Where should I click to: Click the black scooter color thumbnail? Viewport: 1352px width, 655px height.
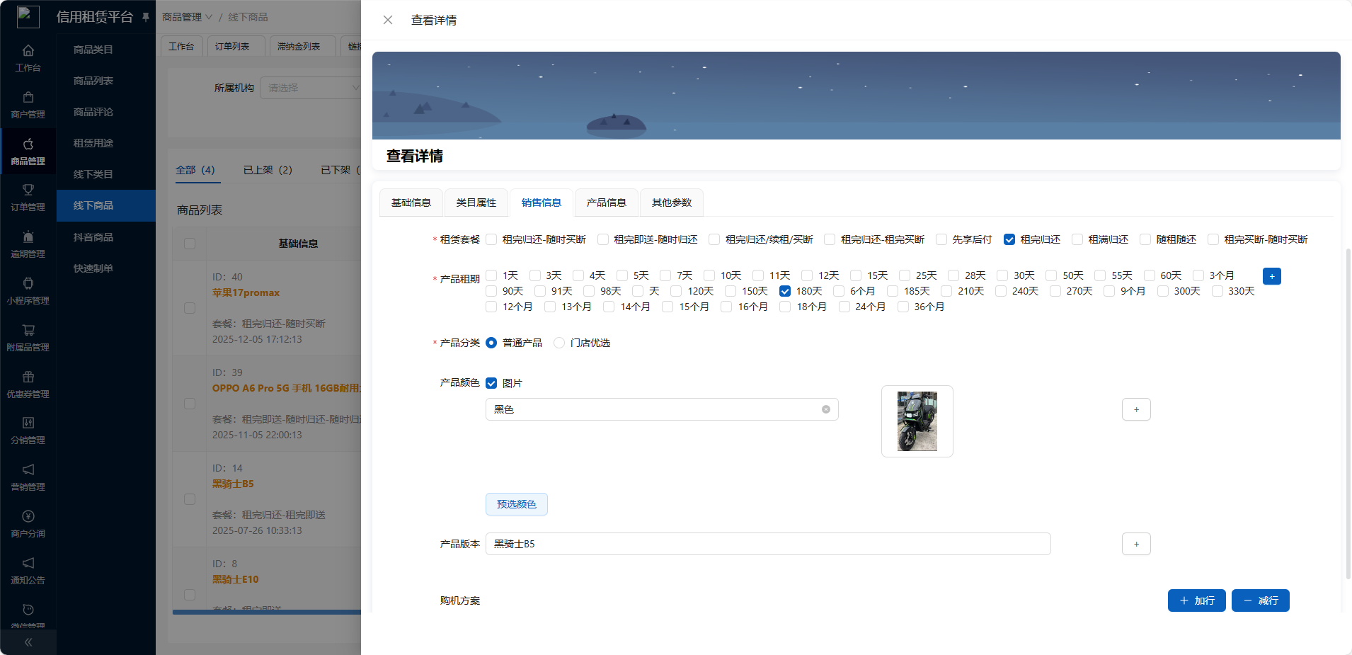917,421
